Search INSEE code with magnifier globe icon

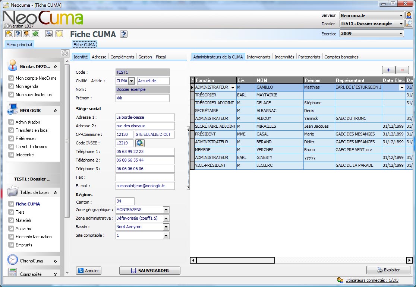[x=140, y=143]
